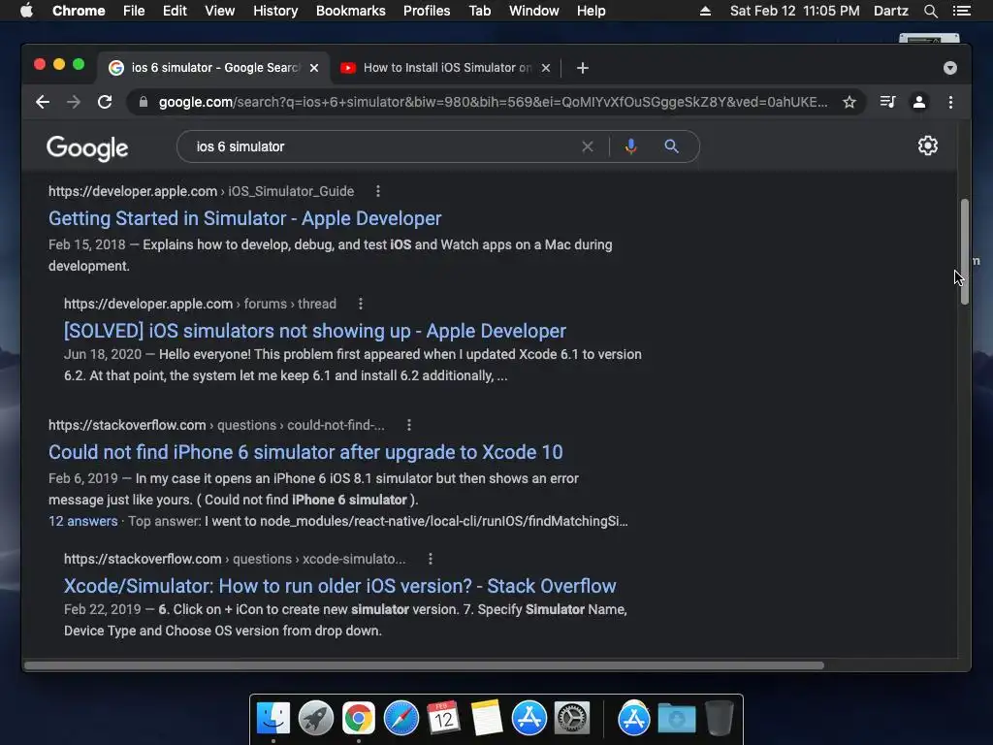This screenshot has width=993, height=745.
Task: Open Calendar from the Dock
Action: click(443, 719)
